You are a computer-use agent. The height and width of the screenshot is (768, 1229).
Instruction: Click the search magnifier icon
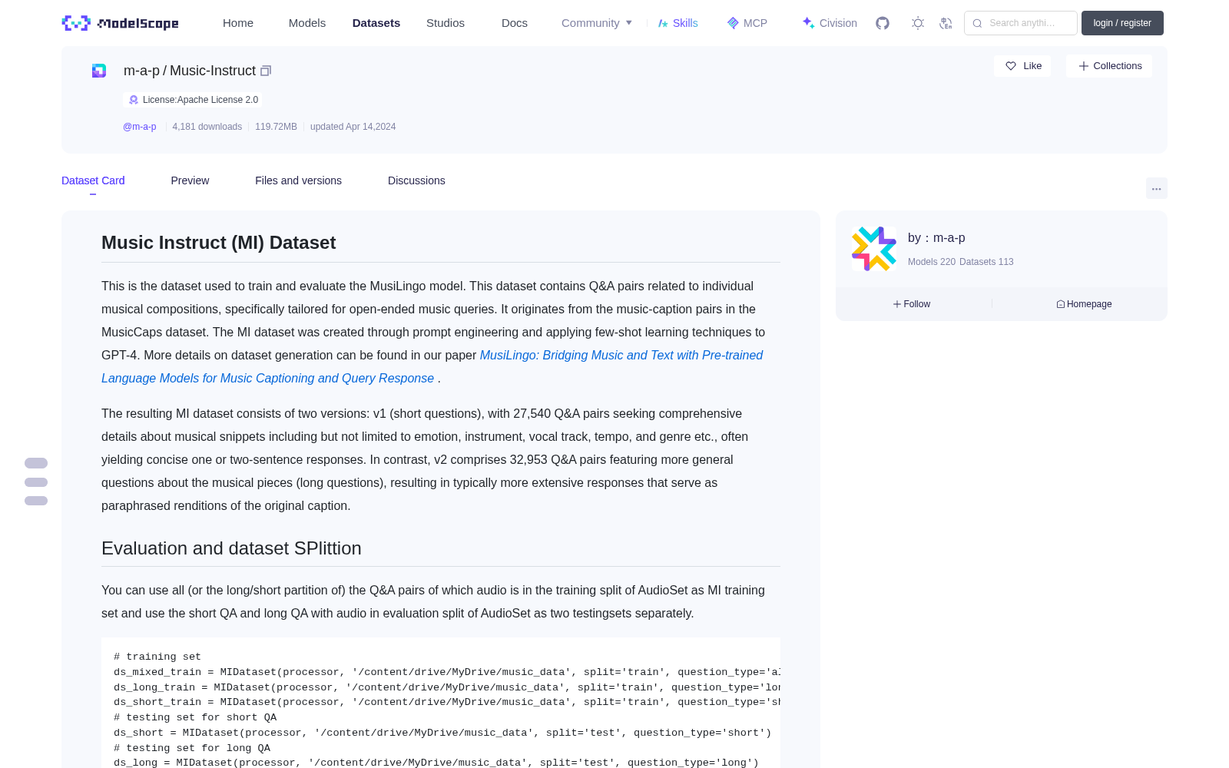[977, 23]
